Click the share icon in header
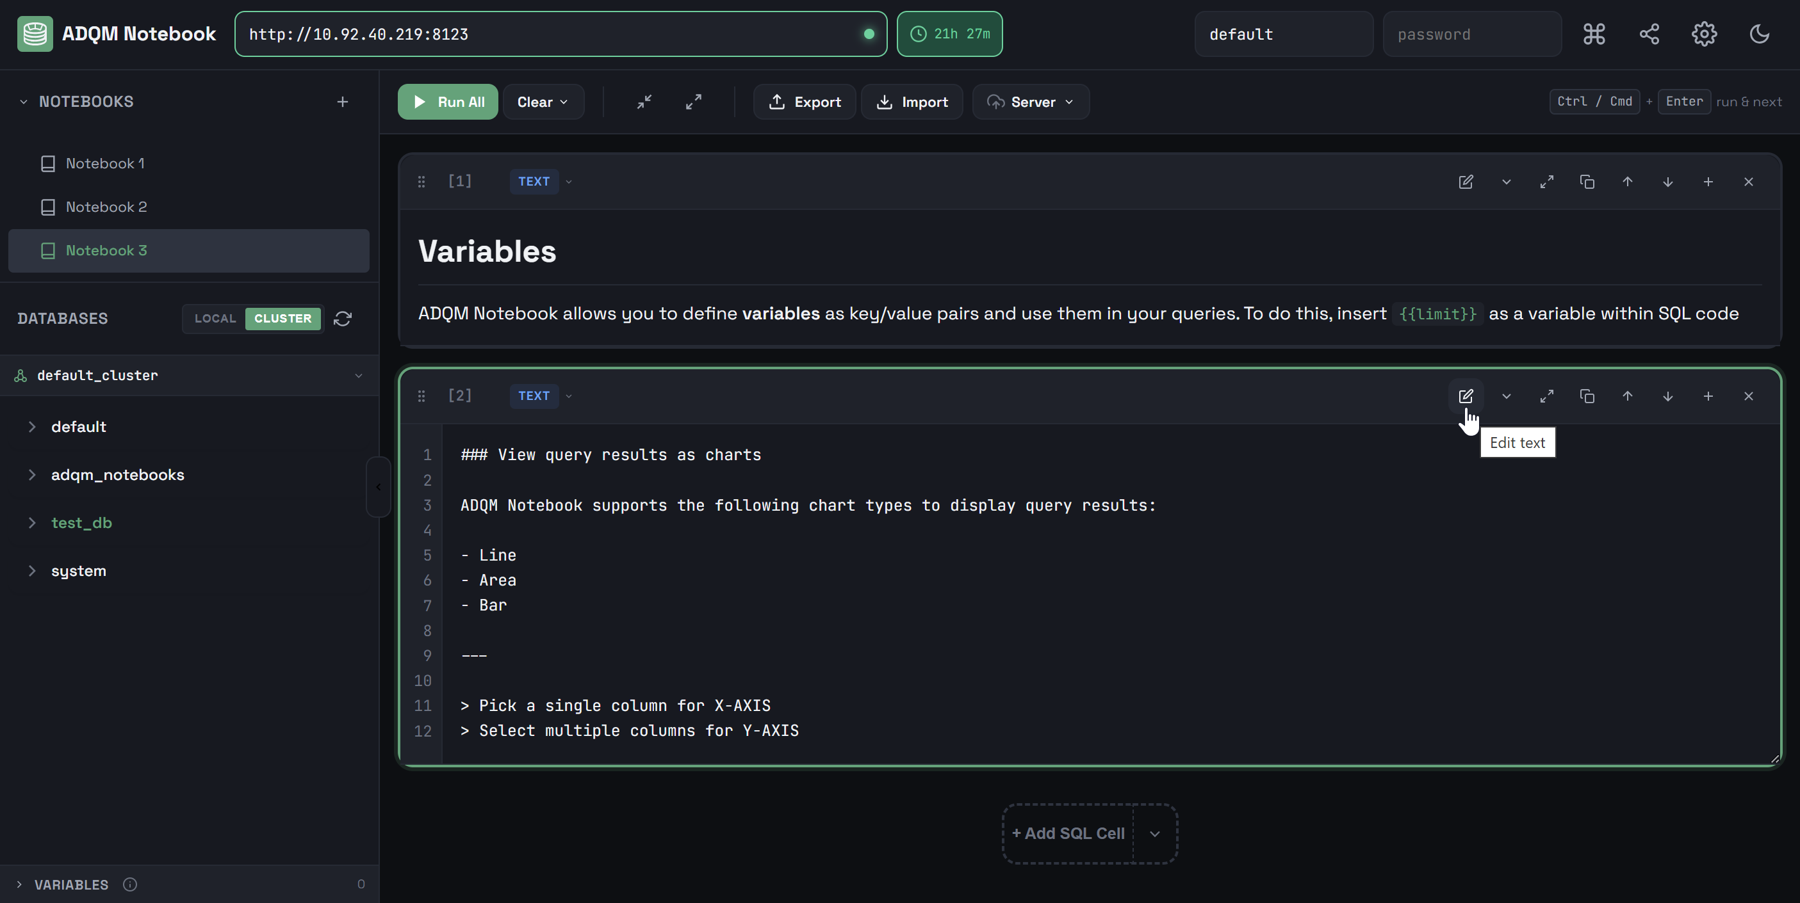This screenshot has height=903, width=1800. pos(1649,33)
